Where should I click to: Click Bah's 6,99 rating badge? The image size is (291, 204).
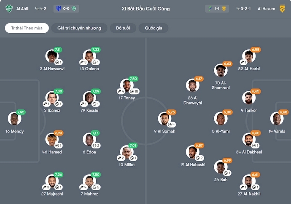point(227,161)
